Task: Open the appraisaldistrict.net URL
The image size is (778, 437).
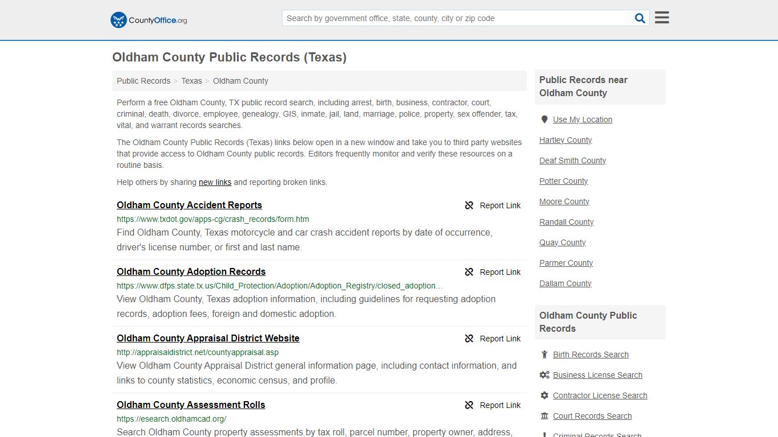Action: (x=198, y=352)
